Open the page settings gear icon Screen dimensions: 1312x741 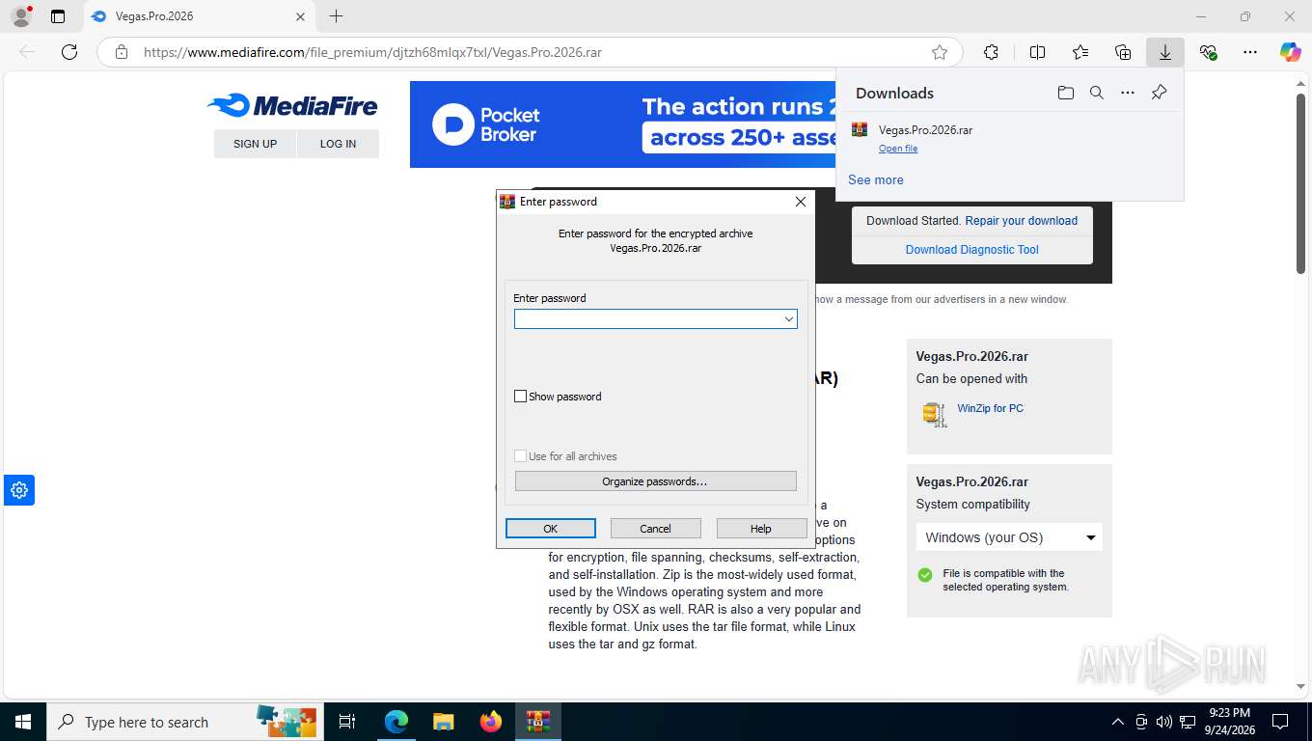(x=19, y=490)
